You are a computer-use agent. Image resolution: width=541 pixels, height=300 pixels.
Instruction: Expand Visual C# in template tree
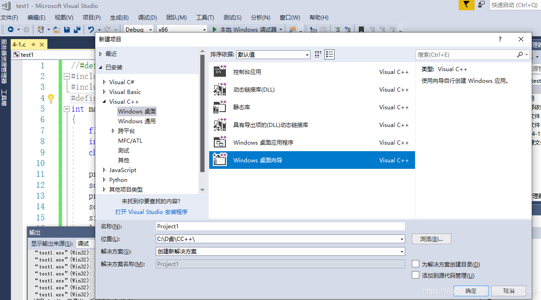click(x=104, y=82)
